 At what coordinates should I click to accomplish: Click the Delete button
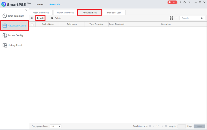[x=56, y=18]
